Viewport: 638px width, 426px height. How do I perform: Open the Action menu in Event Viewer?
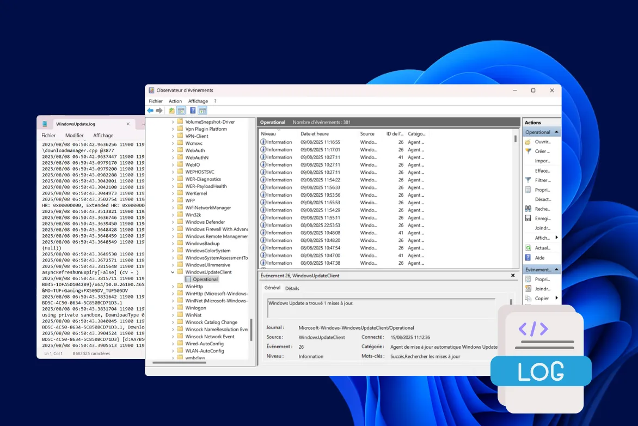(x=175, y=101)
